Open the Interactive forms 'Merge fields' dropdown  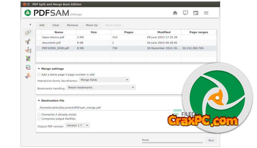tap(105, 80)
